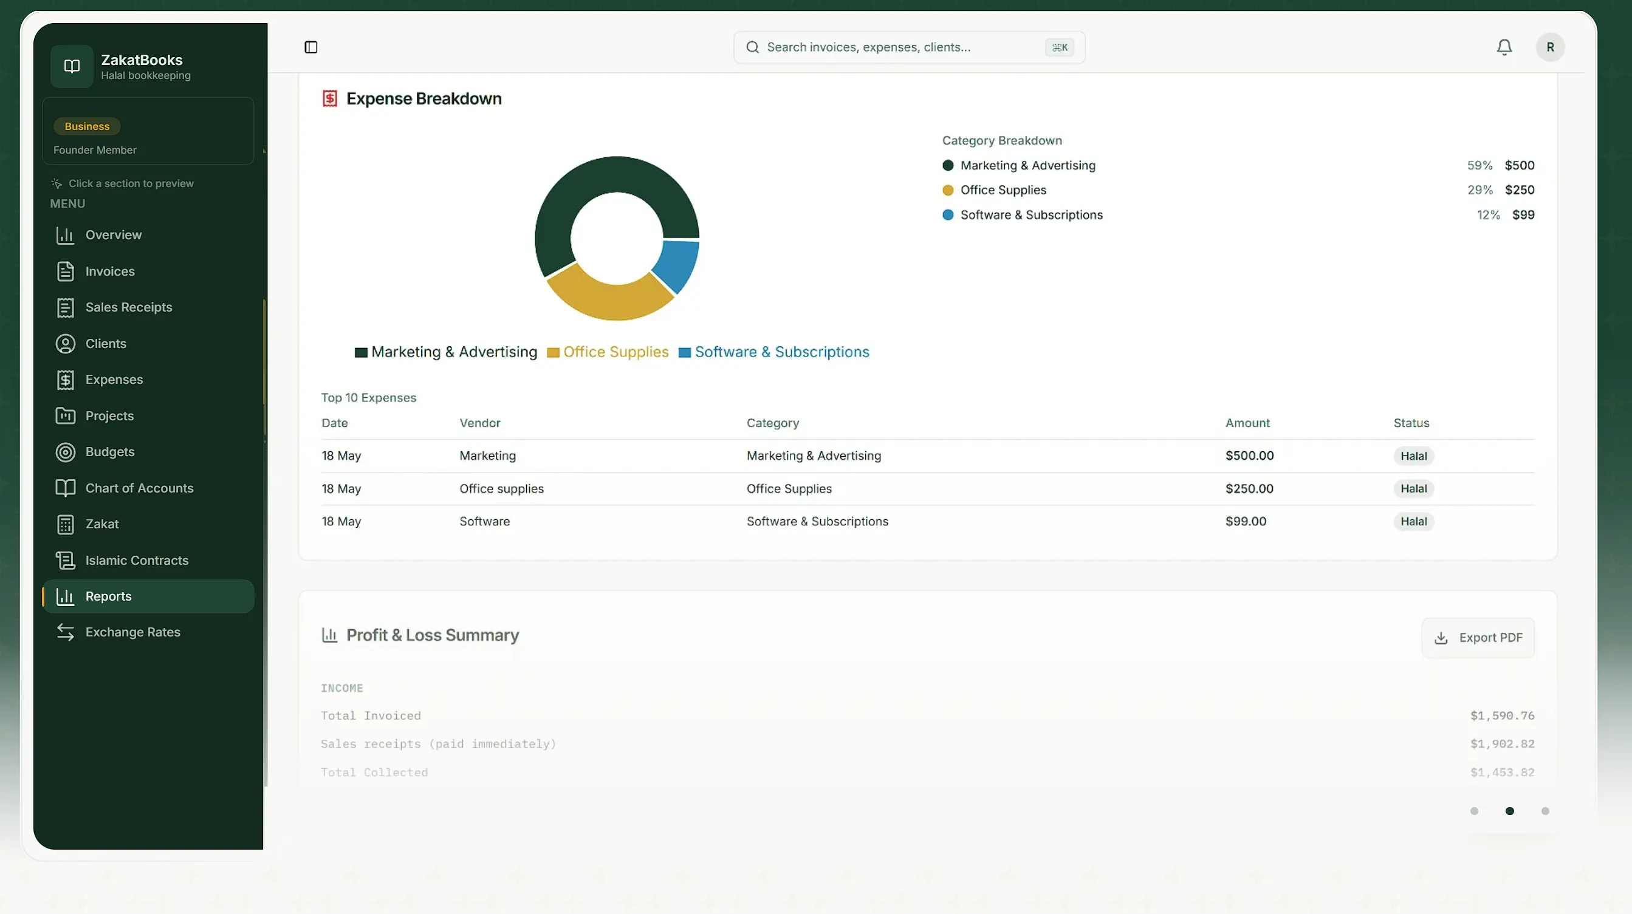
Task: Toggle Marketing & Advertising chart legend
Action: pos(446,352)
